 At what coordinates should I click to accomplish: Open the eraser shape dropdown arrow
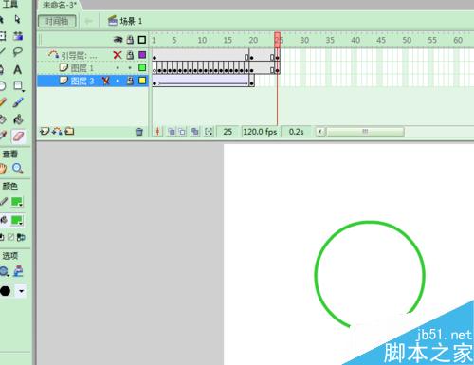point(21,291)
